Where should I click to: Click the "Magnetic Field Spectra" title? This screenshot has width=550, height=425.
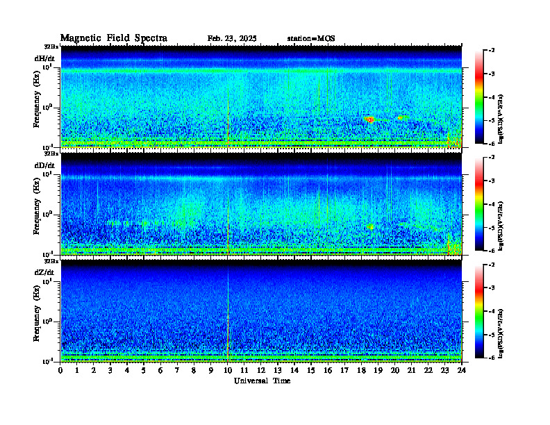point(114,38)
